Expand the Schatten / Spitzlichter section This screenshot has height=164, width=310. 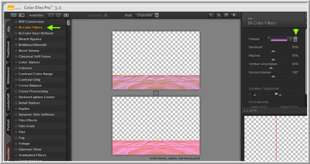tap(296, 89)
